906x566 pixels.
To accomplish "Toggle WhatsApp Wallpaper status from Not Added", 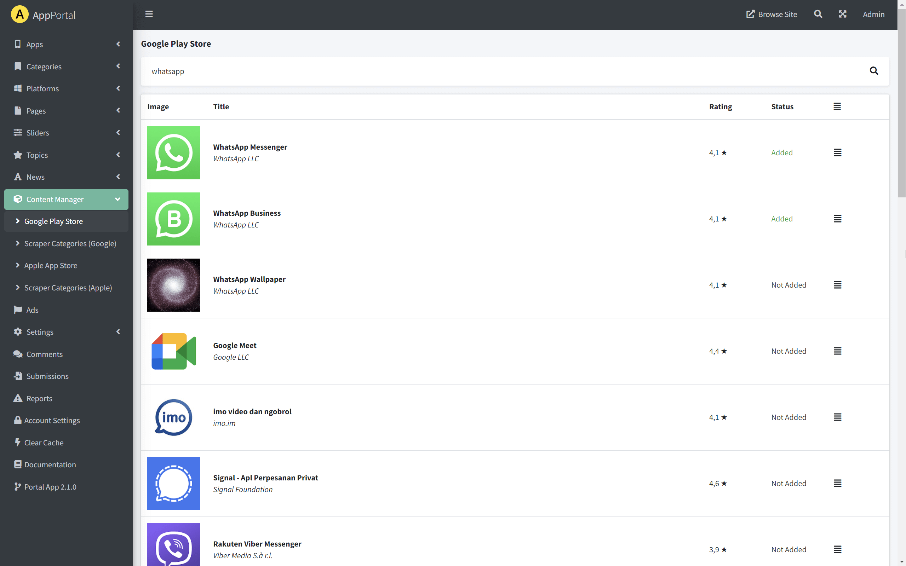I will point(789,284).
